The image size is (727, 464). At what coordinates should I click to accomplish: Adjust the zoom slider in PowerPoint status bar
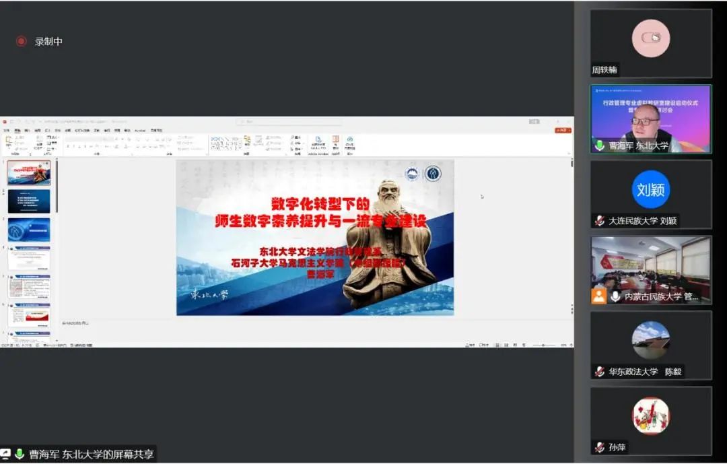pos(544,345)
